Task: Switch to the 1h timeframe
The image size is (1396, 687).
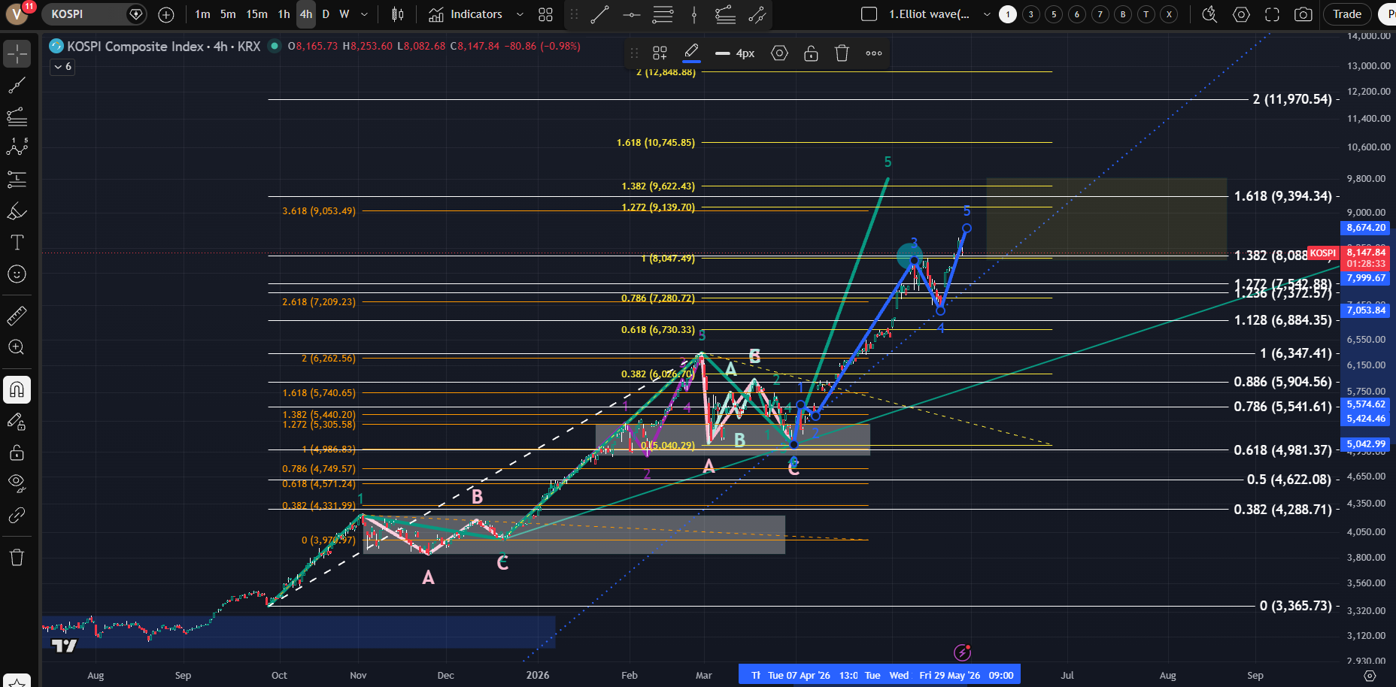Action: [284, 14]
